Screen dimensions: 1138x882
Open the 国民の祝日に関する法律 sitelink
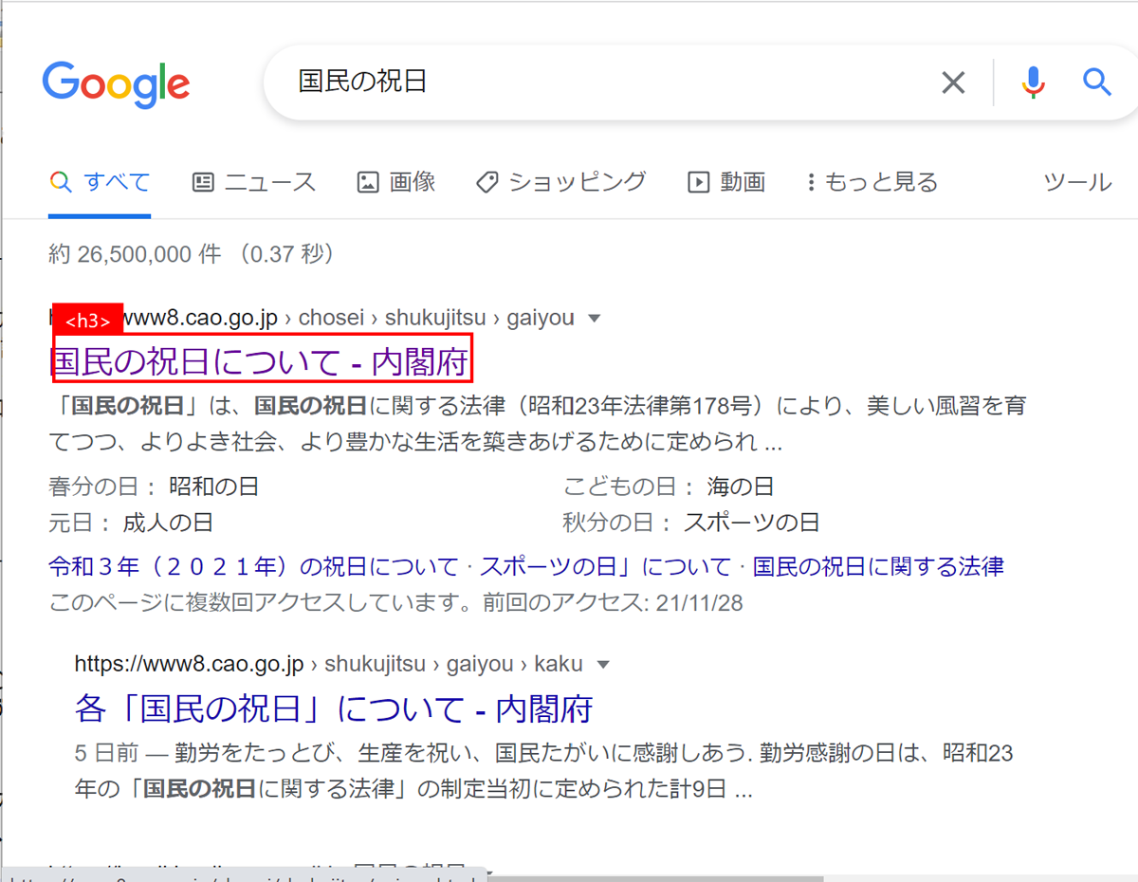(878, 567)
